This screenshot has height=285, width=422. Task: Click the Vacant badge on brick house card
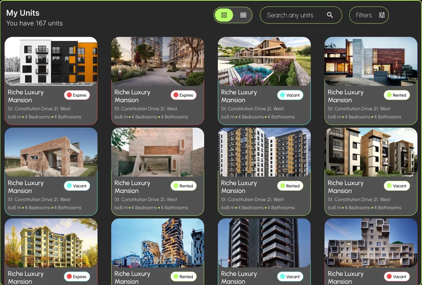tap(77, 186)
